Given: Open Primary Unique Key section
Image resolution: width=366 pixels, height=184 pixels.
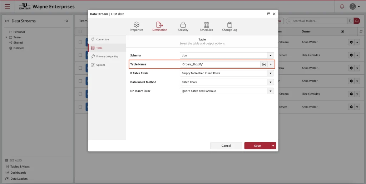Looking at the screenshot, I should tap(107, 56).
